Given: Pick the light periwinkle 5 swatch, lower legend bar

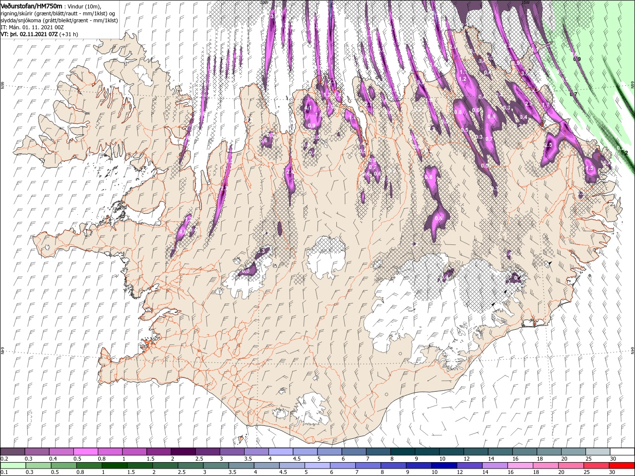Looking at the screenshot, I should click(317, 466).
